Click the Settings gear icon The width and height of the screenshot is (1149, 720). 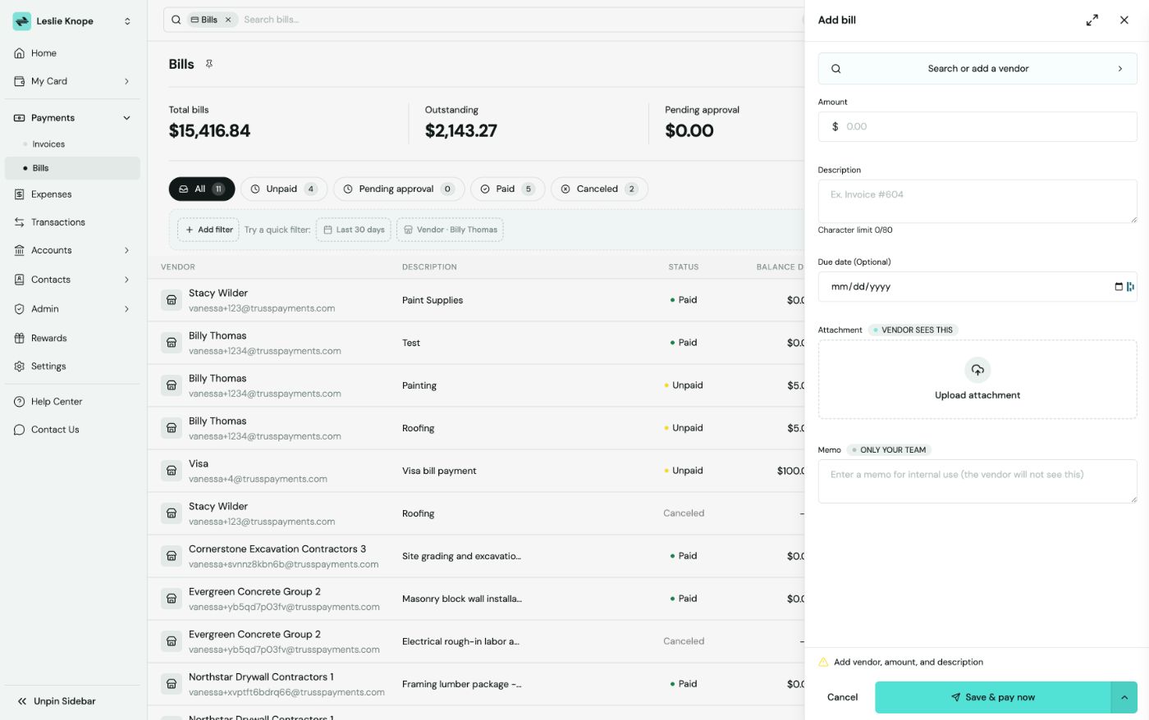(20, 367)
